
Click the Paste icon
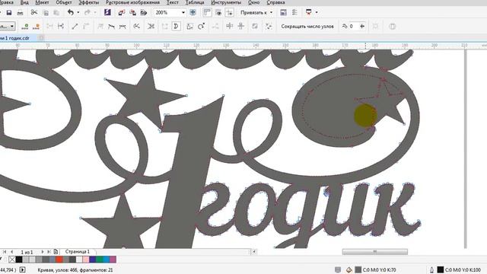tap(56, 13)
